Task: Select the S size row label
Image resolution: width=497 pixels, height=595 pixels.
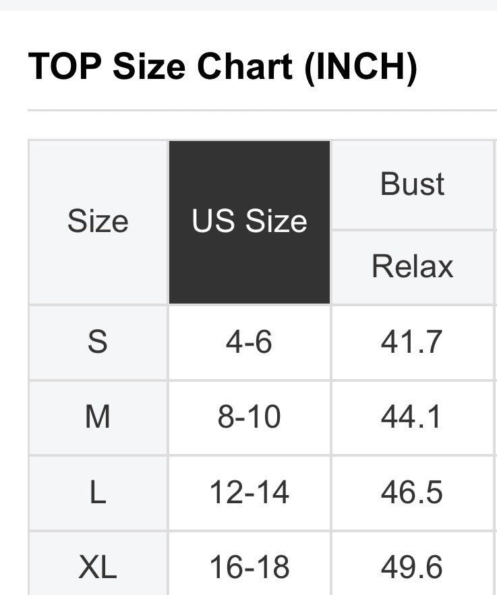Action: coord(98,342)
